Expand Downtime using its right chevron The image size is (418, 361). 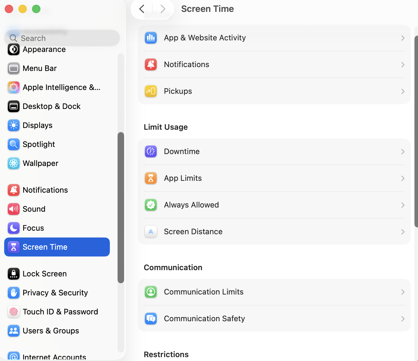[x=403, y=151]
